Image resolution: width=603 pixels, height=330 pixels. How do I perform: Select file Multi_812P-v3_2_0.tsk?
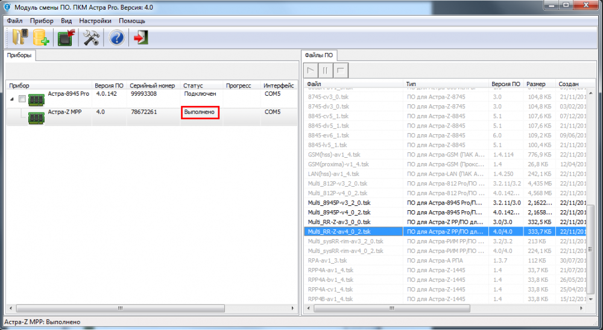point(446,184)
